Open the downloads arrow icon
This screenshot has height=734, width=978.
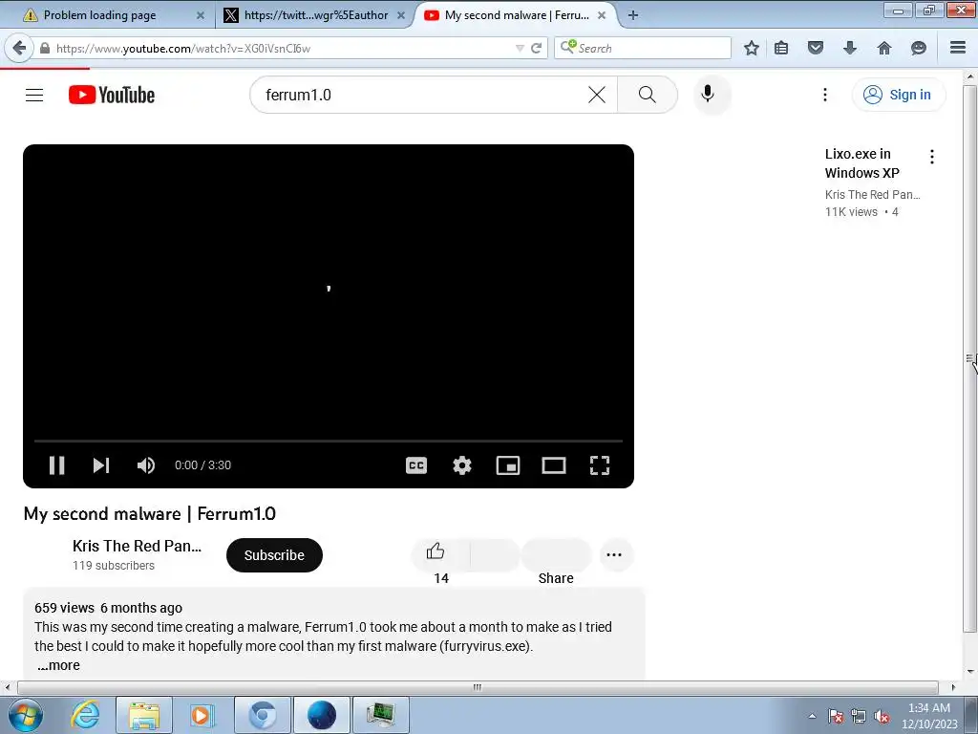click(x=849, y=48)
